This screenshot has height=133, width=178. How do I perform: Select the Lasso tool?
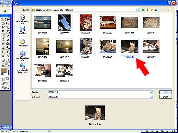coord(3,27)
